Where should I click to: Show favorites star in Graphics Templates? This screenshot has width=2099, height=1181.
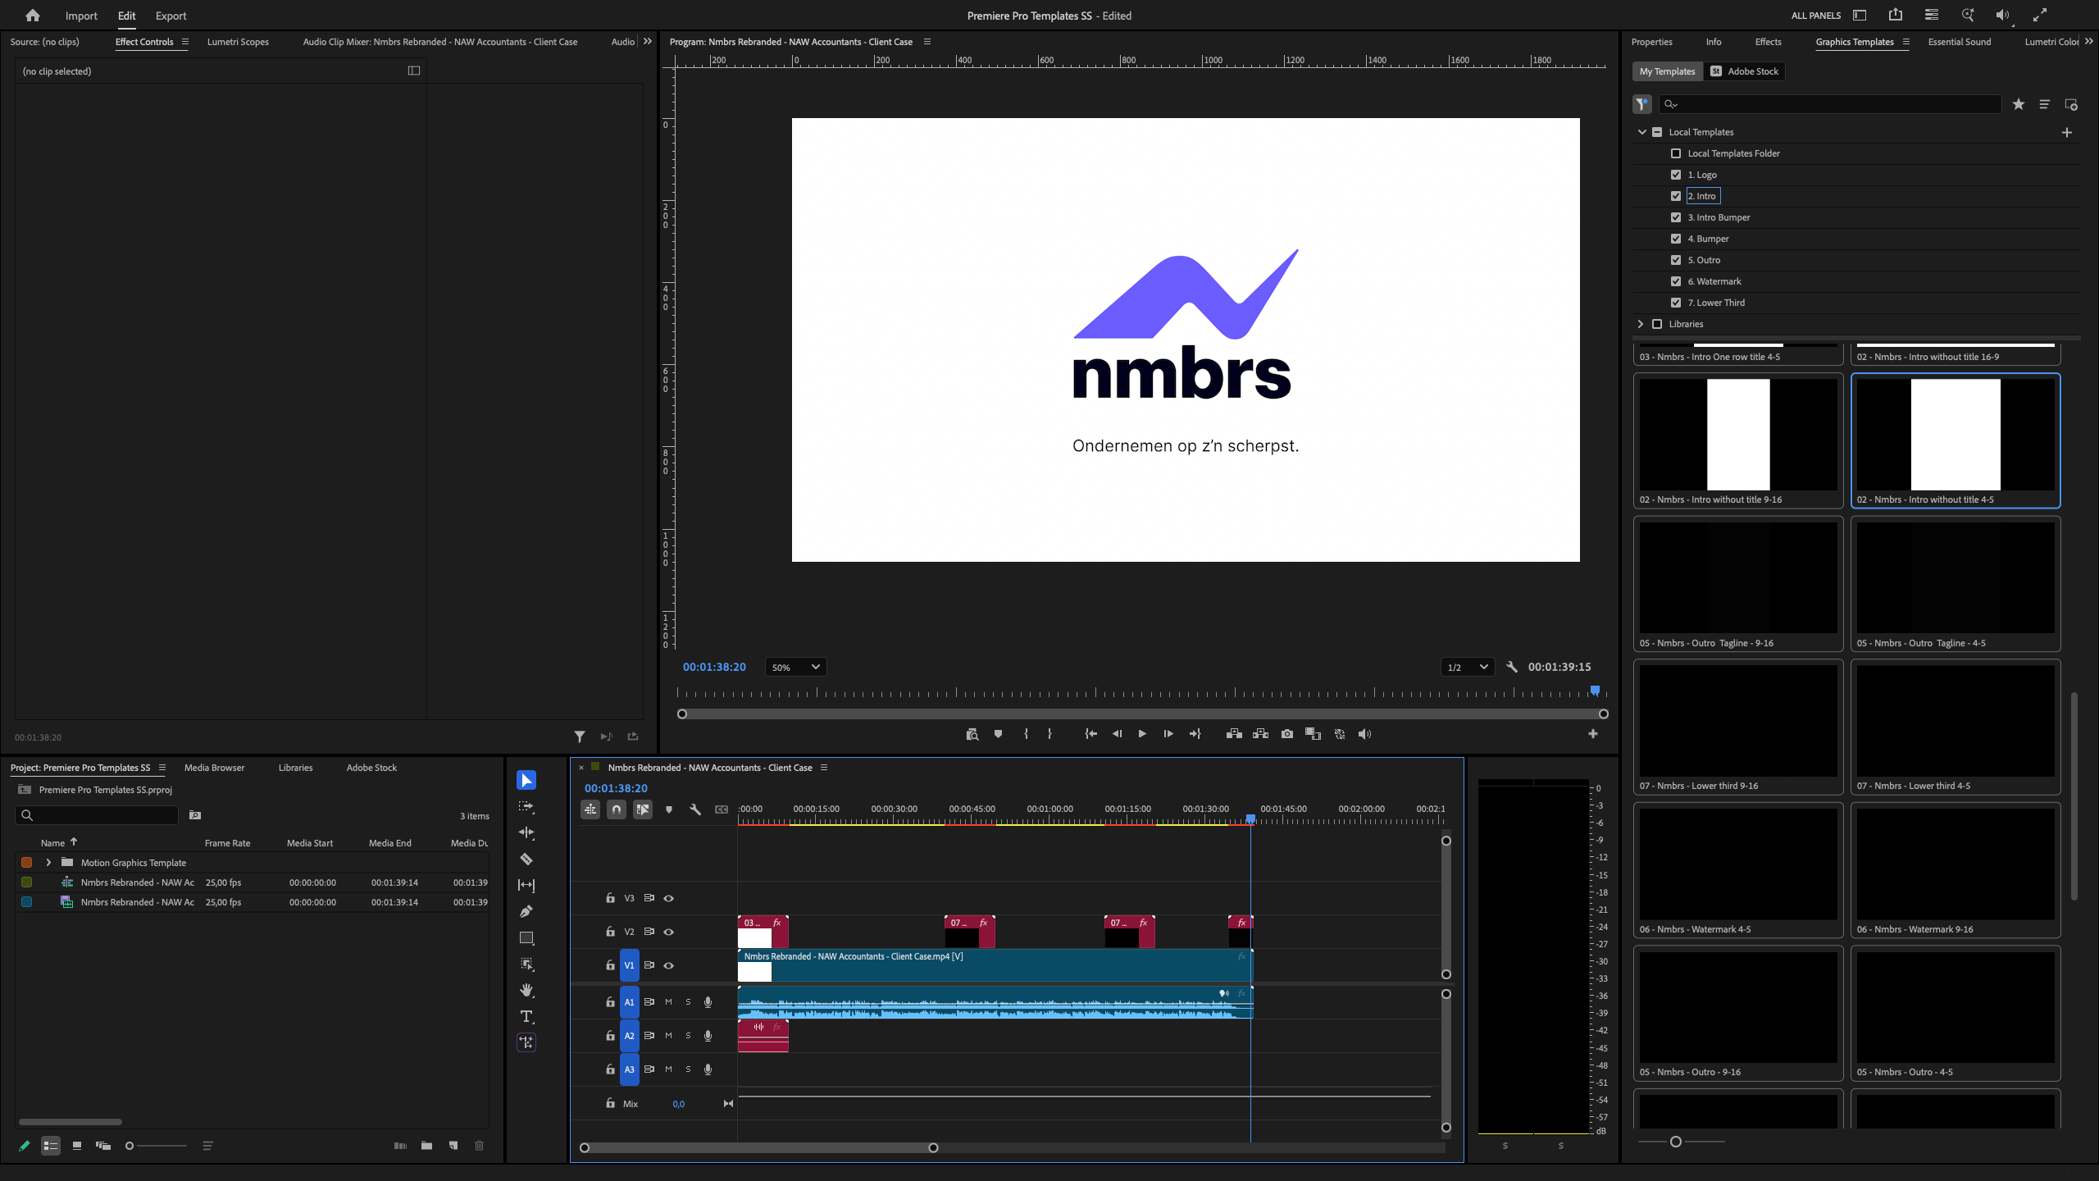point(2019,104)
